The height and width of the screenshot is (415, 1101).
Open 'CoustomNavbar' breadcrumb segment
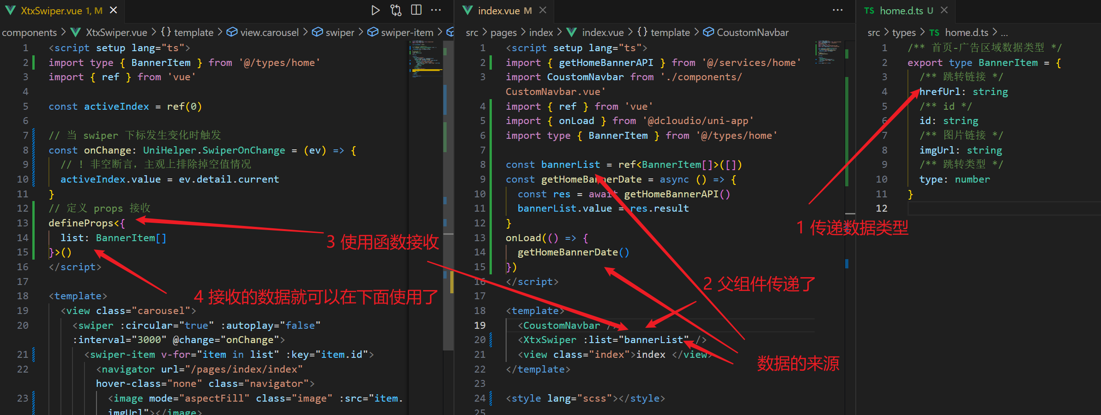[x=752, y=33]
